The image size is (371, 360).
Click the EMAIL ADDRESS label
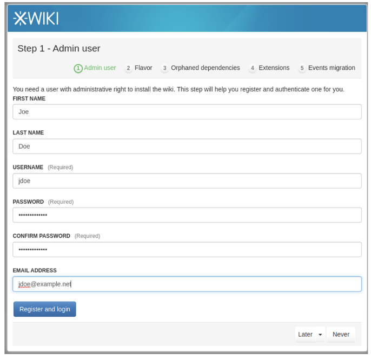coord(35,270)
